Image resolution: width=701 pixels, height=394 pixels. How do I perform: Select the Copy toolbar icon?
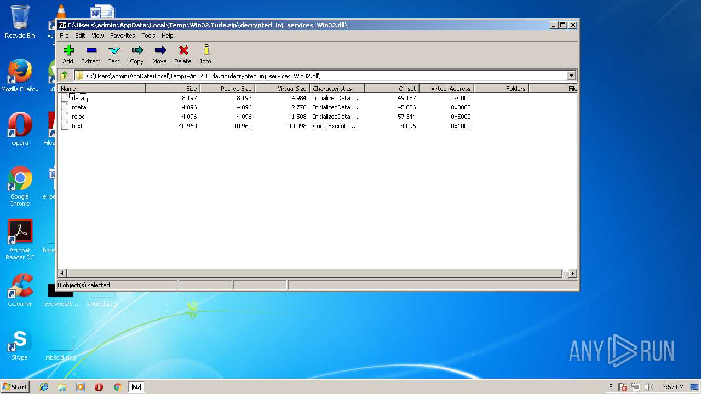click(x=137, y=54)
